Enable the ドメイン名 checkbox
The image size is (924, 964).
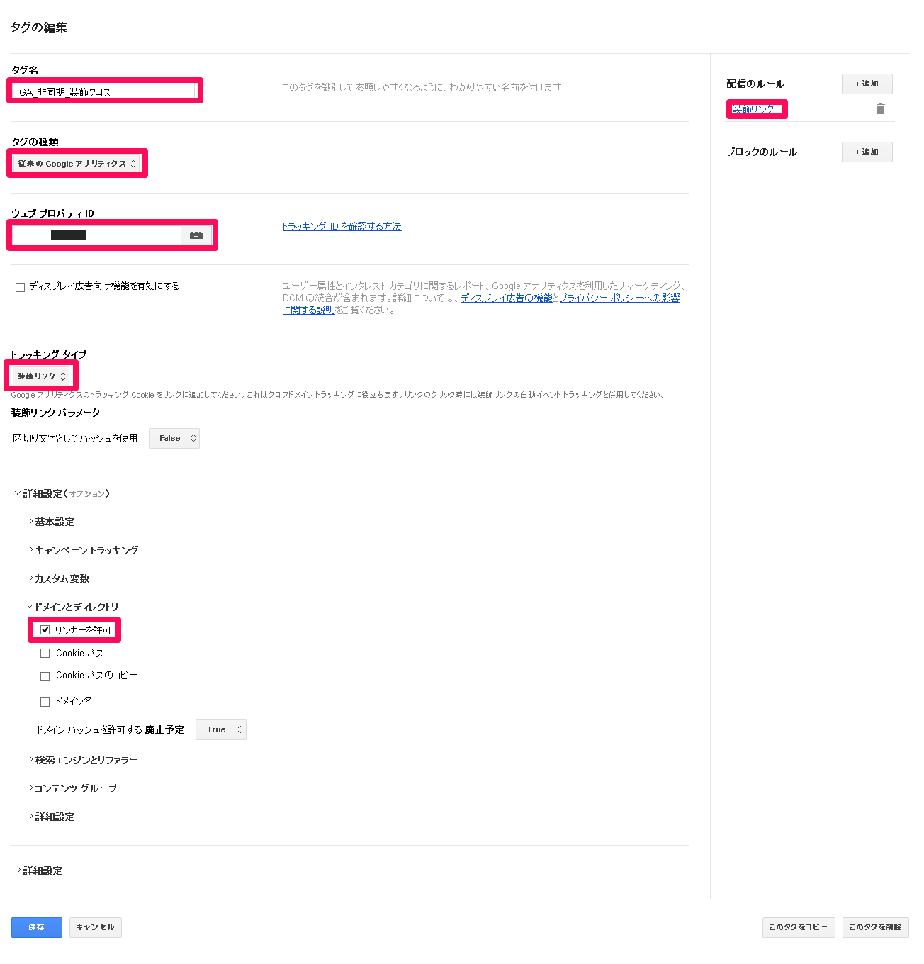coord(45,702)
